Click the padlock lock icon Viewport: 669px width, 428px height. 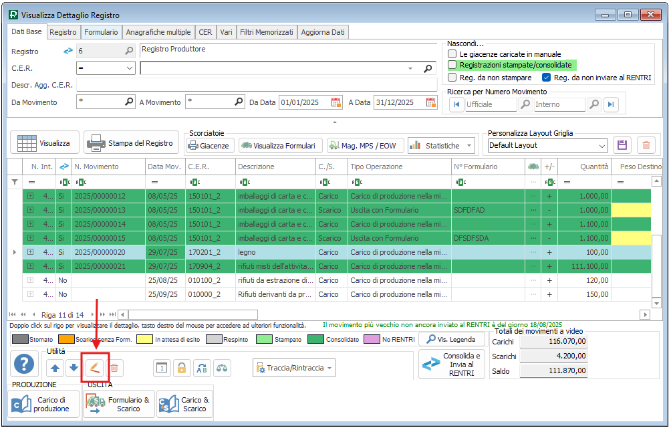click(181, 367)
